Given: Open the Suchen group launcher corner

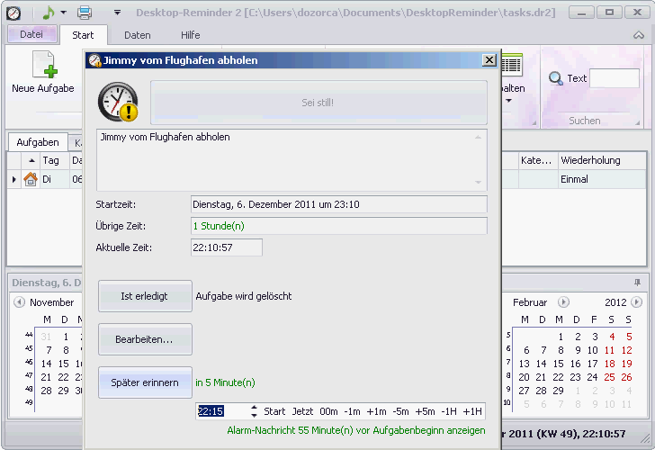Looking at the screenshot, I should [637, 122].
